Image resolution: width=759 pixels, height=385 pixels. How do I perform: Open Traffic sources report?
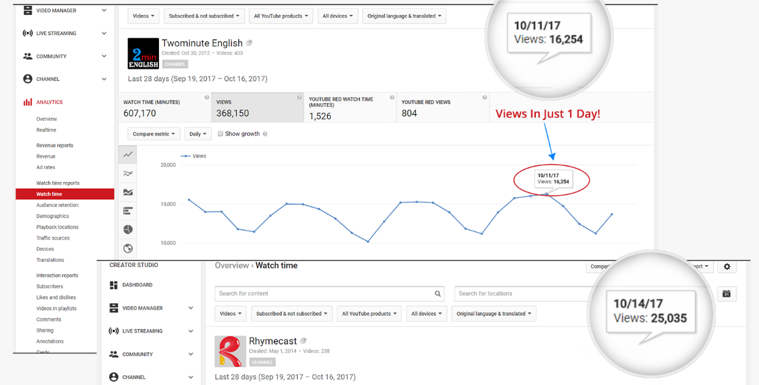click(x=53, y=238)
